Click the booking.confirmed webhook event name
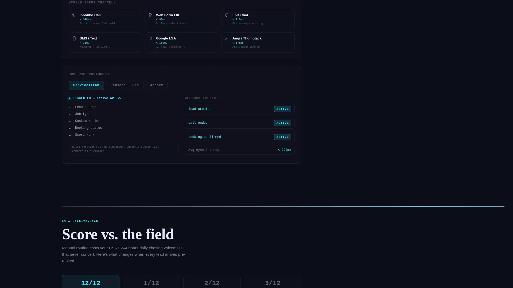Image resolution: width=513 pixels, height=288 pixels. [x=205, y=137]
